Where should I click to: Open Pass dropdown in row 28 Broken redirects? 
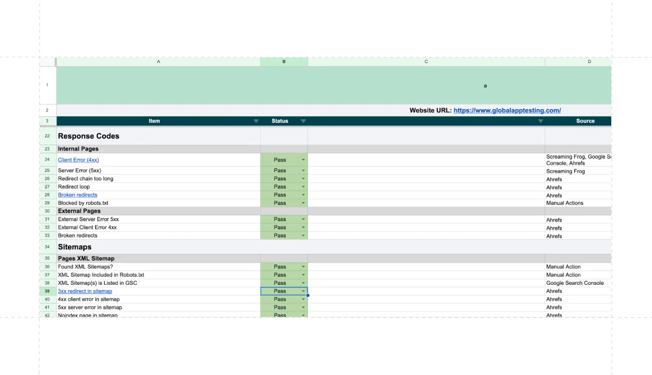click(x=303, y=195)
